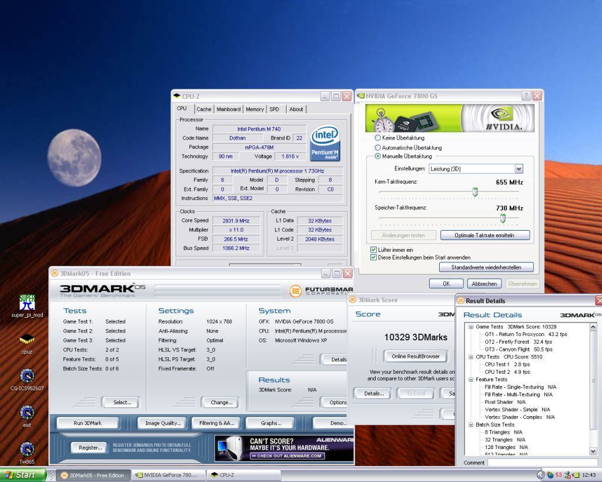Open Filtering & AA... settings
The height and width of the screenshot is (482, 602).
point(216,423)
